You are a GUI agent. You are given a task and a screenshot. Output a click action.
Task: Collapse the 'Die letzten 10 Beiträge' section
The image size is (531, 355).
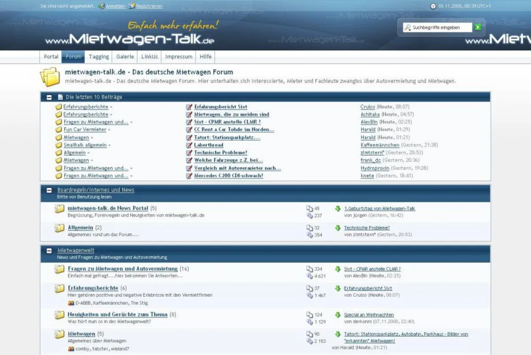pyautogui.click(x=50, y=97)
